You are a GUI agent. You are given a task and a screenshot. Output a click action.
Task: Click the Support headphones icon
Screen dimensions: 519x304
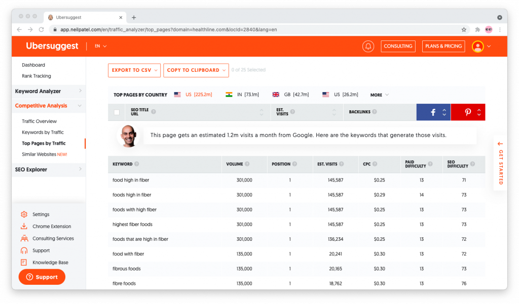24,250
